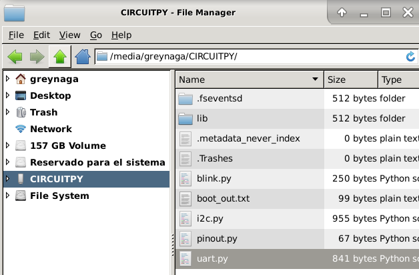Expand the File System tree node
This screenshot has width=419, height=275.
coord(8,196)
